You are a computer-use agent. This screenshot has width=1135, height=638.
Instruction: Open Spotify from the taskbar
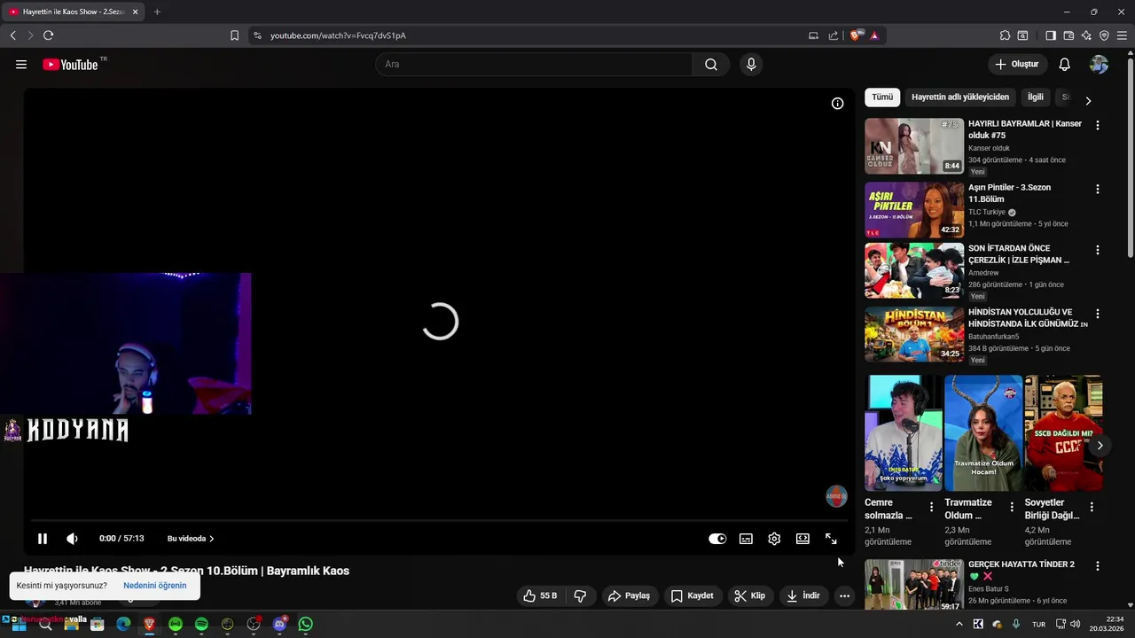(x=201, y=624)
